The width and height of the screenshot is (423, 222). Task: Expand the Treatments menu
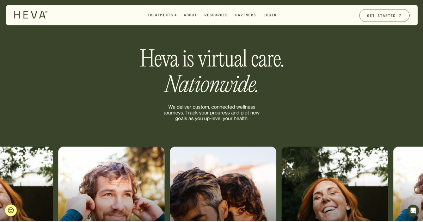pyautogui.click(x=162, y=15)
